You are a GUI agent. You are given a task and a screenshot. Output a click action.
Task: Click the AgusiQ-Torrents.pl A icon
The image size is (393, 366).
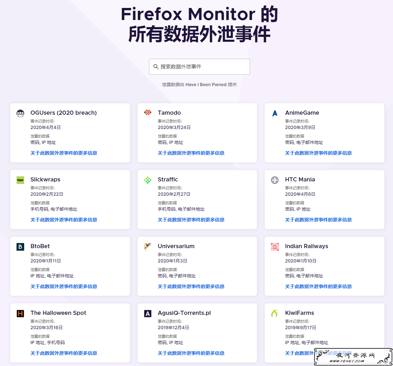tap(148, 314)
